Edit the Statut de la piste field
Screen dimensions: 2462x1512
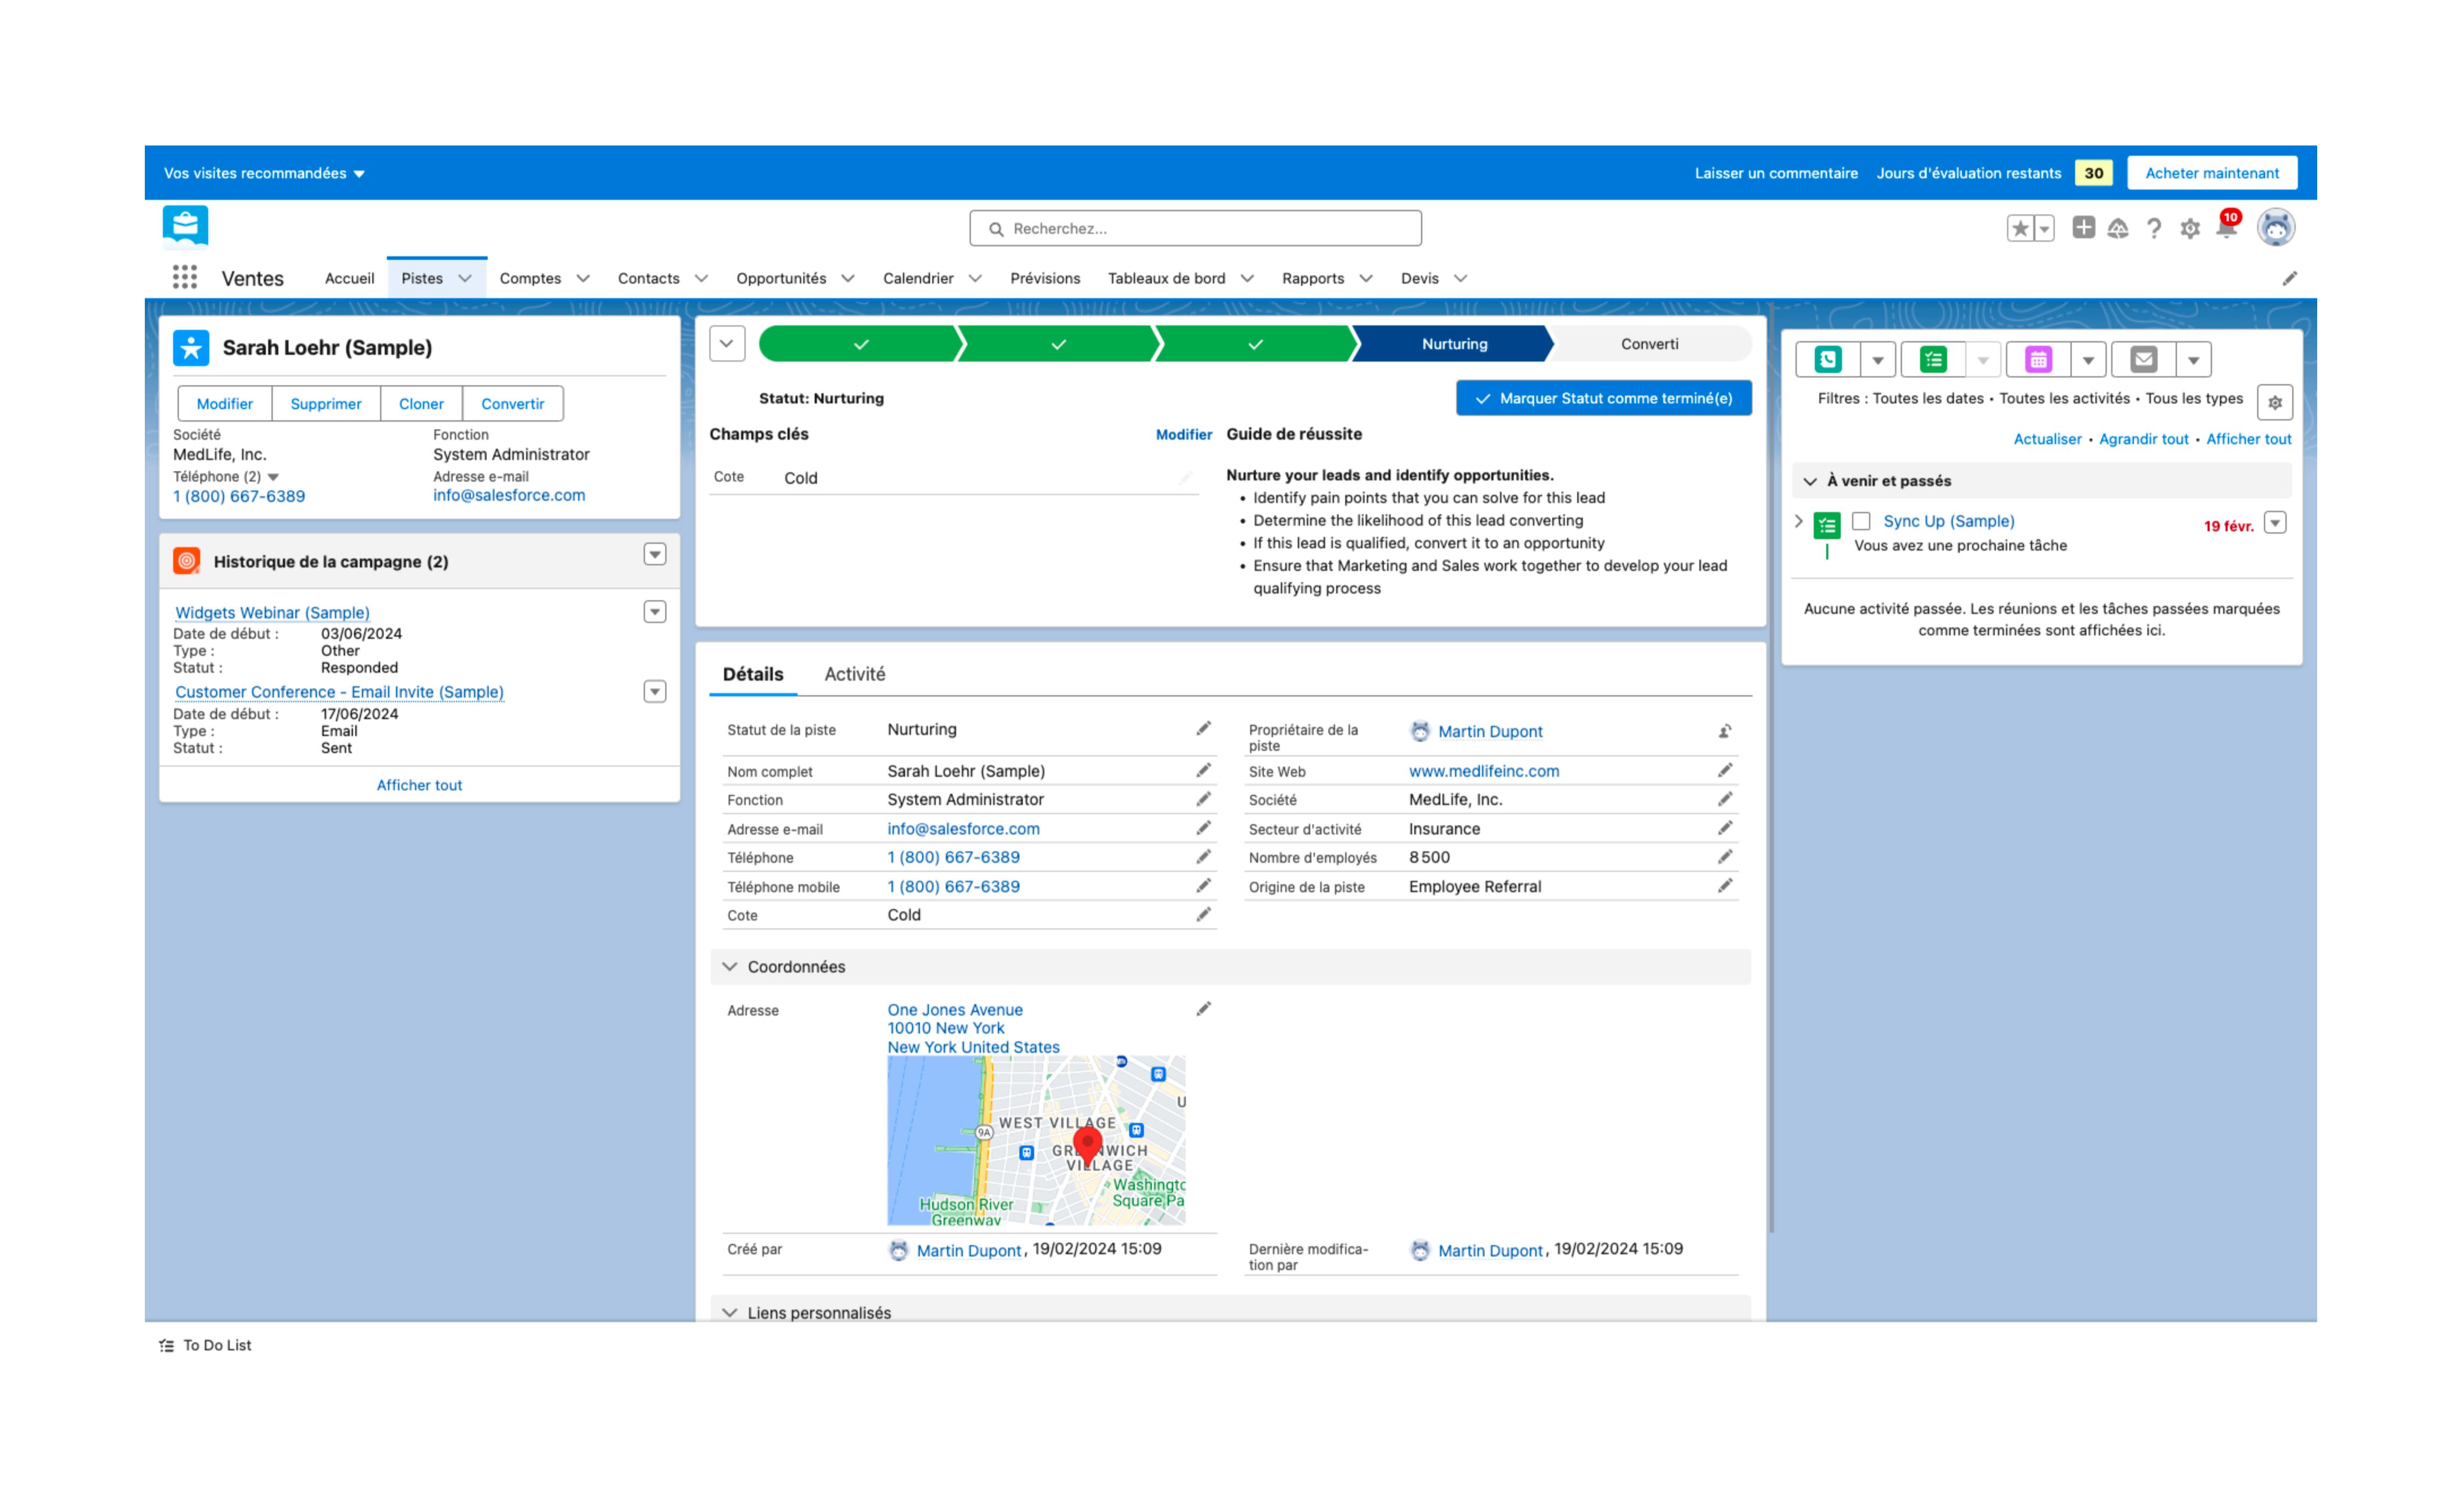click(1203, 729)
